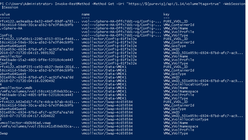Image resolution: width=248 pixels, height=140 pixels.
Task: Click the first VMW_GosType key entry
Action: coord(175,46)
